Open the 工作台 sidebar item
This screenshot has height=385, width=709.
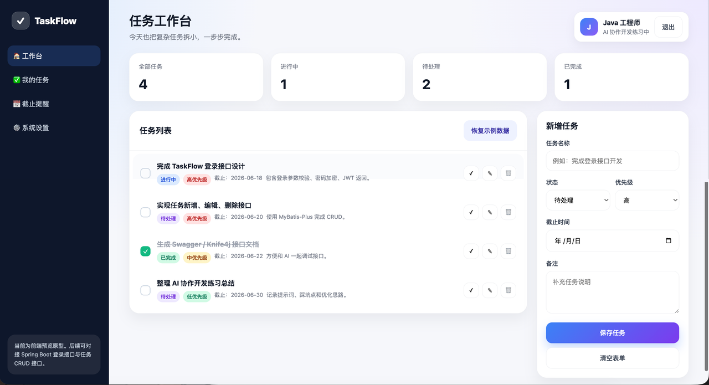click(54, 56)
